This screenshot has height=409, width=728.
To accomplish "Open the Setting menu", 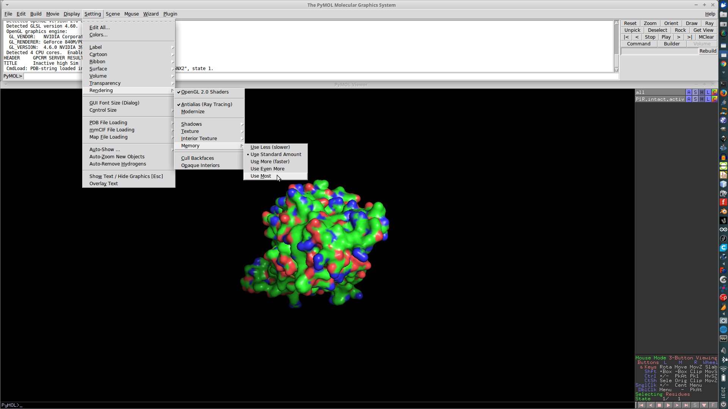I will coord(93,14).
